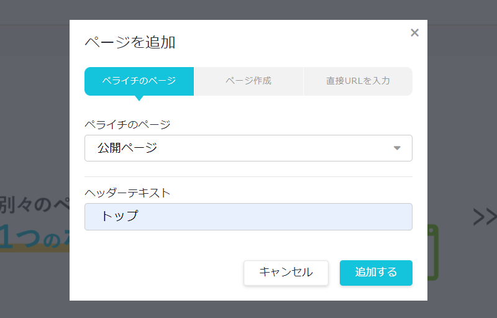This screenshot has height=318, width=497.
Task: Select the ペライチのページ tab
Action: click(x=139, y=81)
